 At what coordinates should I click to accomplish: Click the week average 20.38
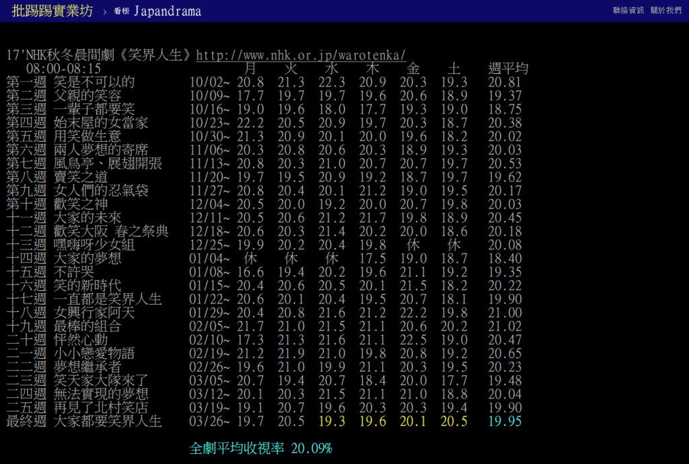point(505,123)
